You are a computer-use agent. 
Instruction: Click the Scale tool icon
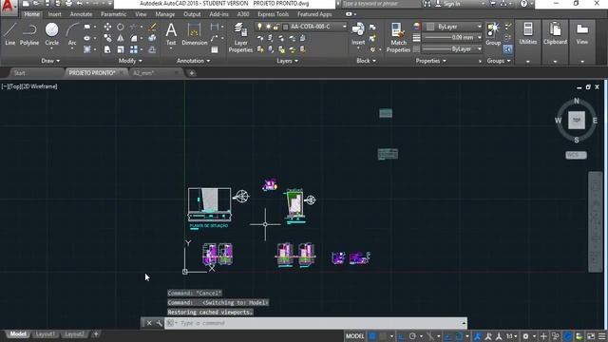point(121,49)
